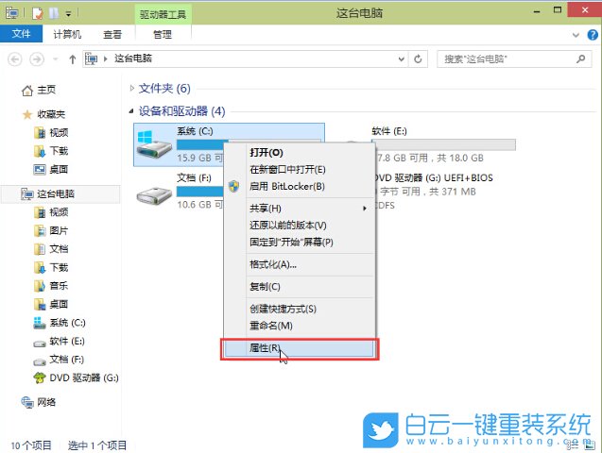This screenshot has height=453, width=602.
Task: Click the breadcrumb arrow before 这台电脑
Action: click(105, 59)
